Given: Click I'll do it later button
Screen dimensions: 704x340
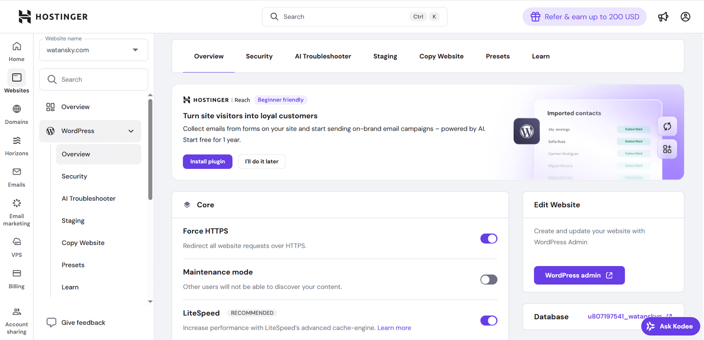Looking at the screenshot, I should 262,161.
